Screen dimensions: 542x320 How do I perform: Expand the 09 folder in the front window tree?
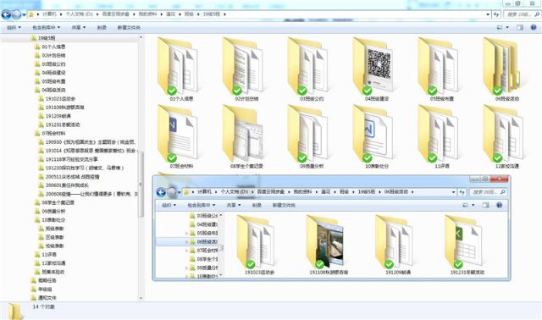pyautogui.click(x=187, y=268)
